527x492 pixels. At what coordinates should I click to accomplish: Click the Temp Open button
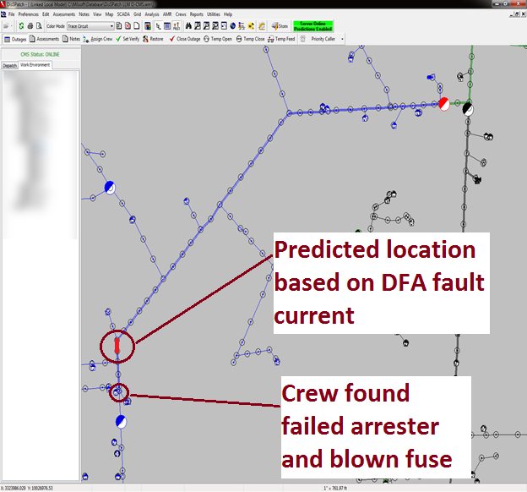218,39
